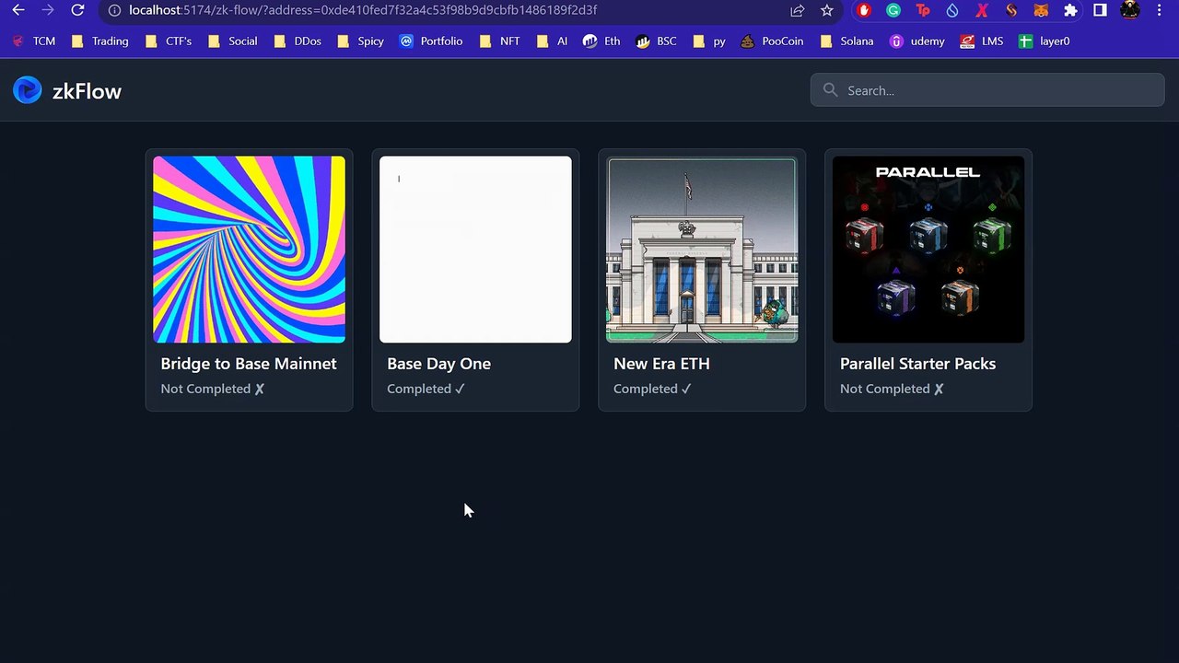Open the Solana bookmark folder
The height and width of the screenshot is (663, 1179).
tap(846, 41)
